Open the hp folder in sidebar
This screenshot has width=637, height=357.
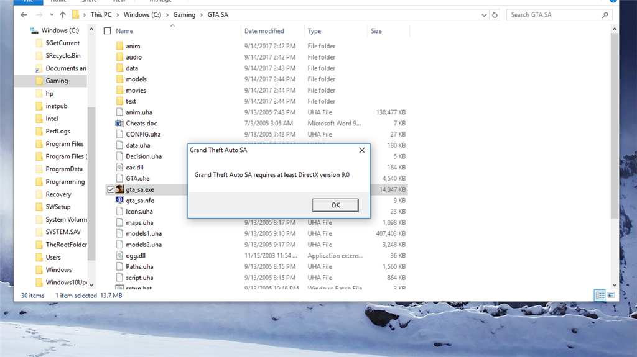click(49, 93)
